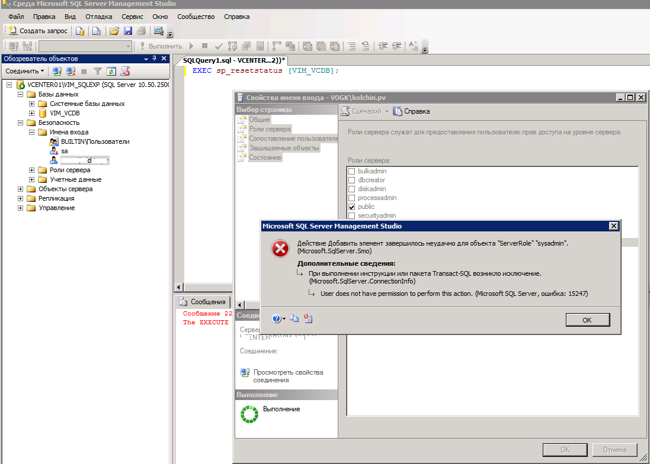Open the Файл menu
This screenshot has width=650, height=464.
pos(16,17)
